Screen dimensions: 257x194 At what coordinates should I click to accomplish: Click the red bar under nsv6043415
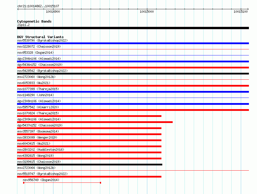coord(89,146)
